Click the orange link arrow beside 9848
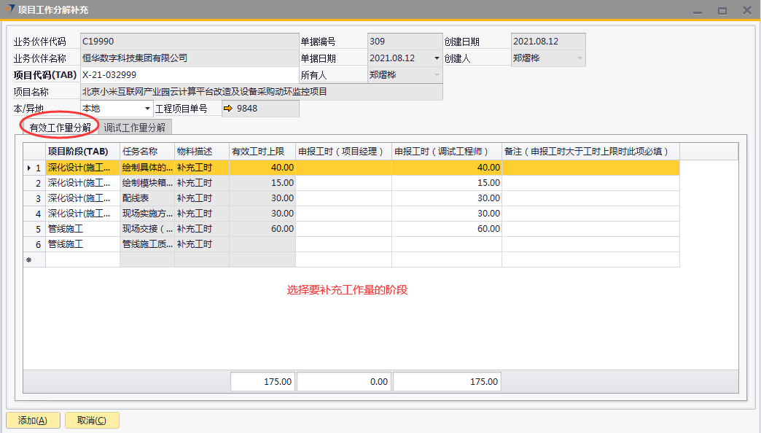The width and height of the screenshot is (761, 433). [227, 109]
